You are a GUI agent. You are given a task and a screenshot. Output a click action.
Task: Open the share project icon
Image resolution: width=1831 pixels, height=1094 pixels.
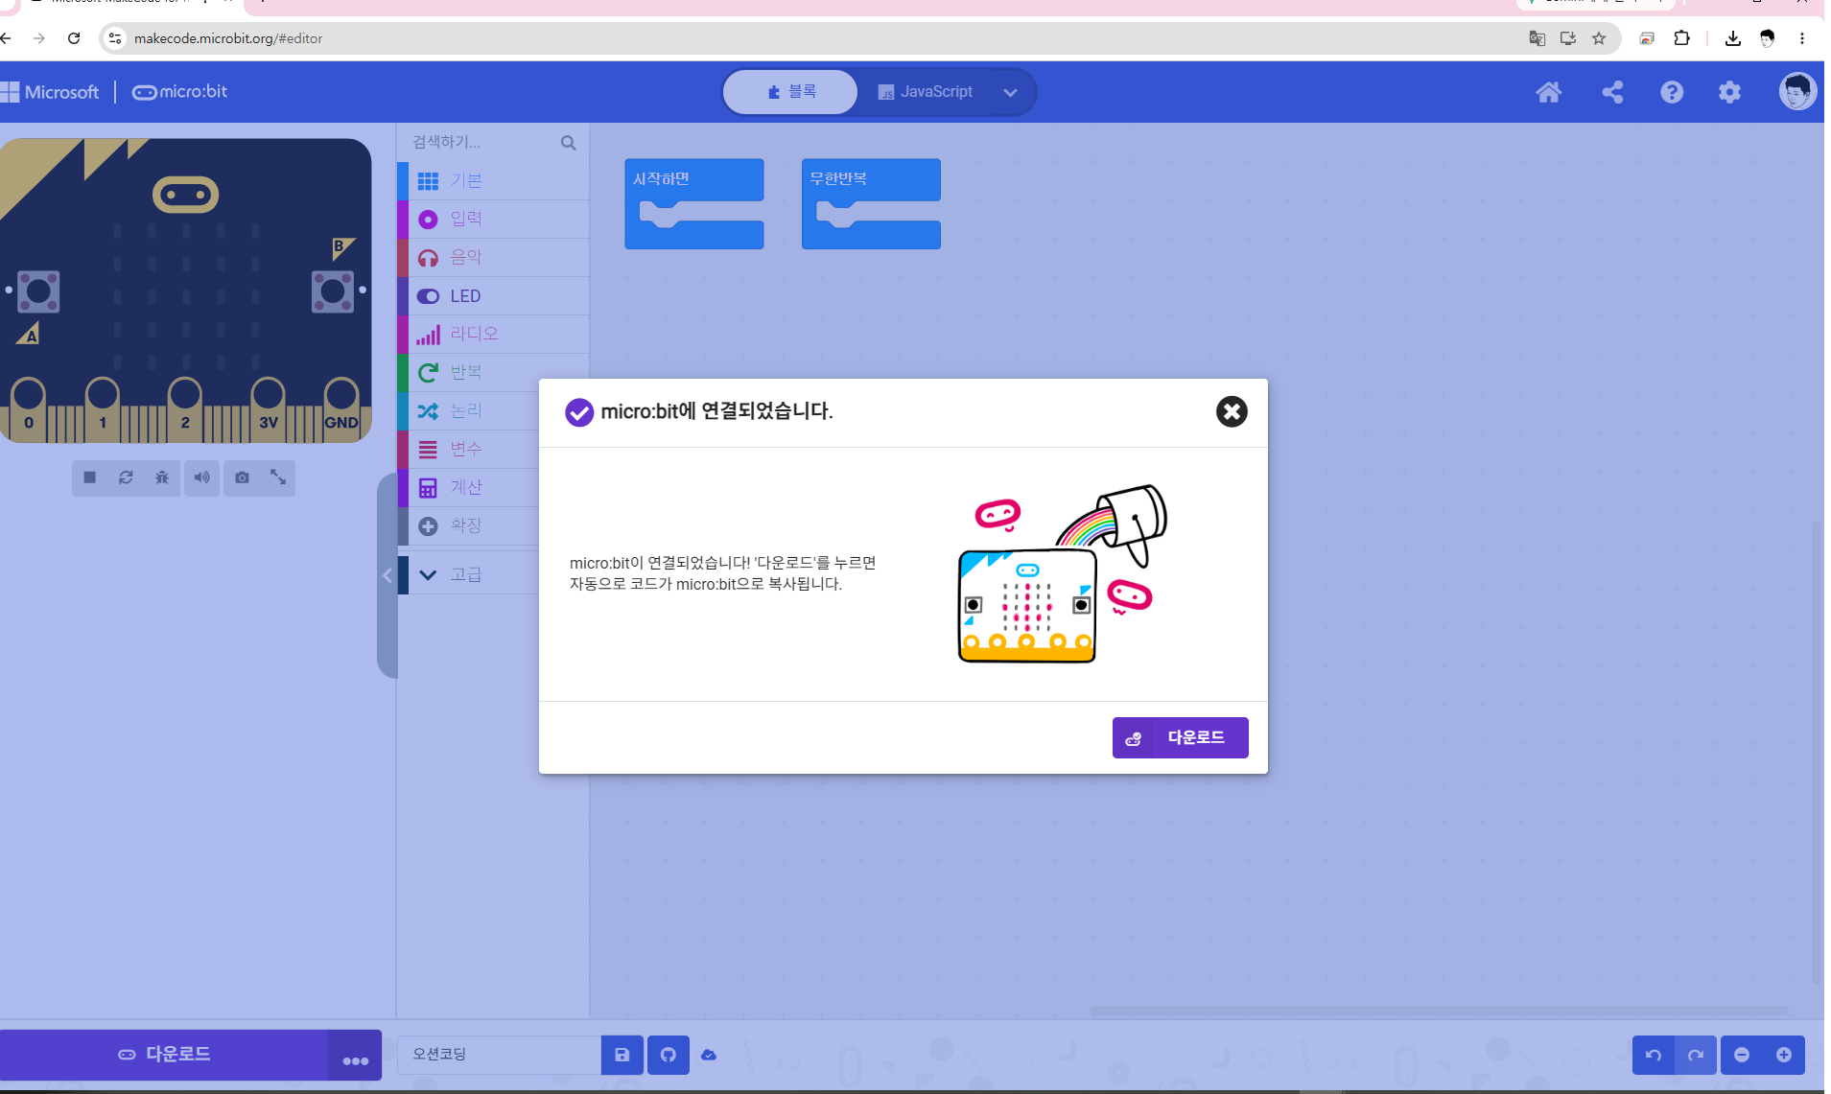pyautogui.click(x=1612, y=92)
